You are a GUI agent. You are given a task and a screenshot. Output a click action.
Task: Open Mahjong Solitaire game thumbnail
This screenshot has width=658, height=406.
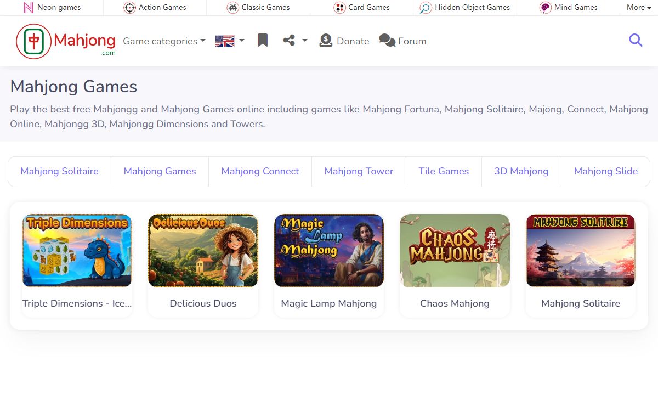click(581, 251)
